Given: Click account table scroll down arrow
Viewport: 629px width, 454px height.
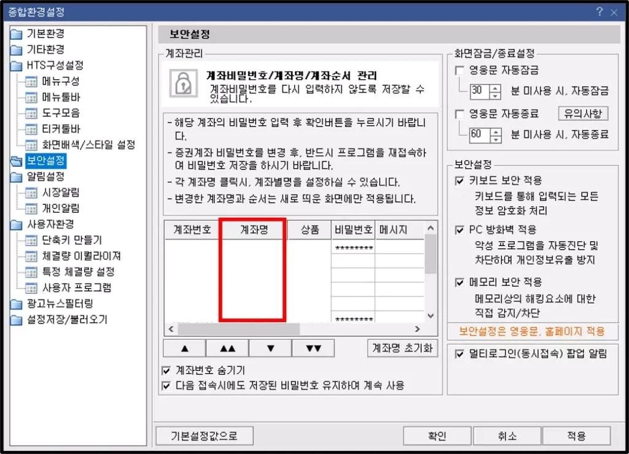Looking at the screenshot, I should point(431,316).
